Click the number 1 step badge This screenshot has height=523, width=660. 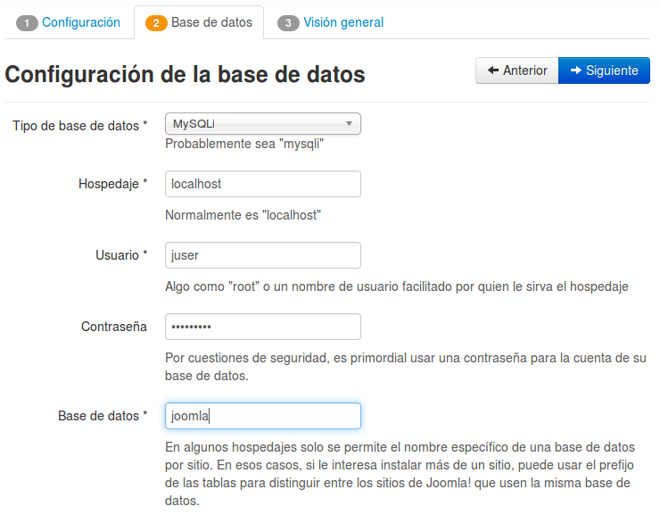[27, 23]
